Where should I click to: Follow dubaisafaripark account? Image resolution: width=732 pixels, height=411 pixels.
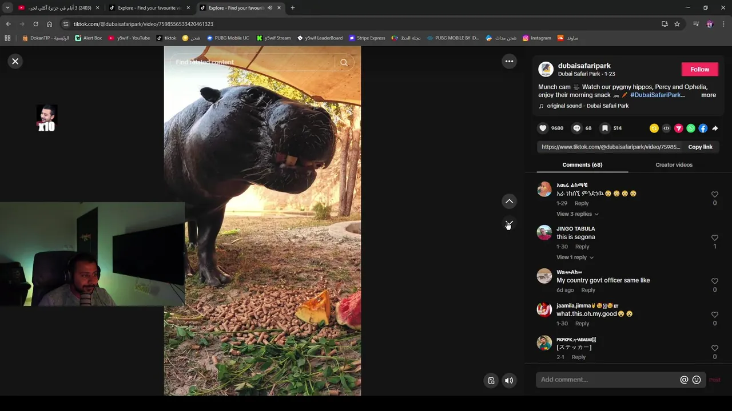pos(699,69)
